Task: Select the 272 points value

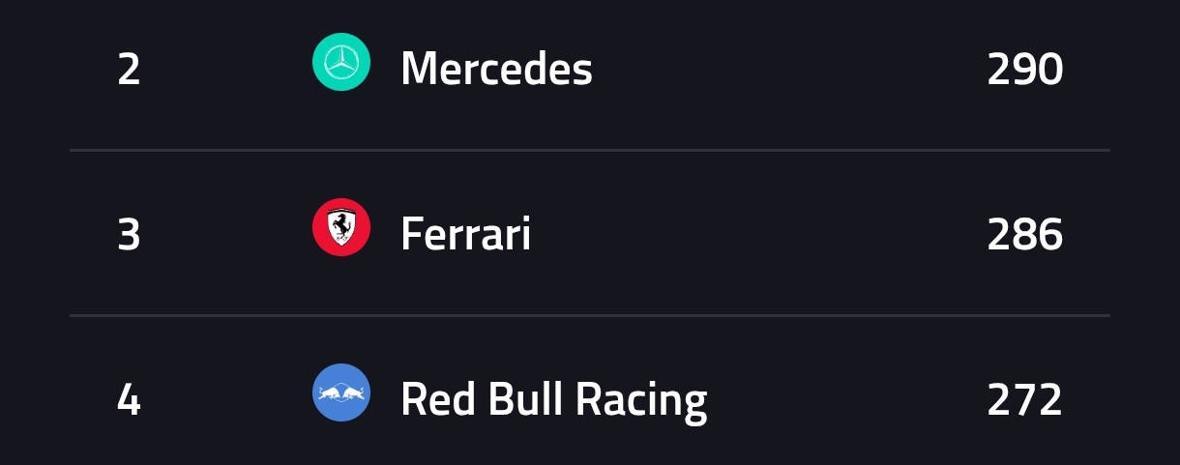Action: coord(1025,400)
